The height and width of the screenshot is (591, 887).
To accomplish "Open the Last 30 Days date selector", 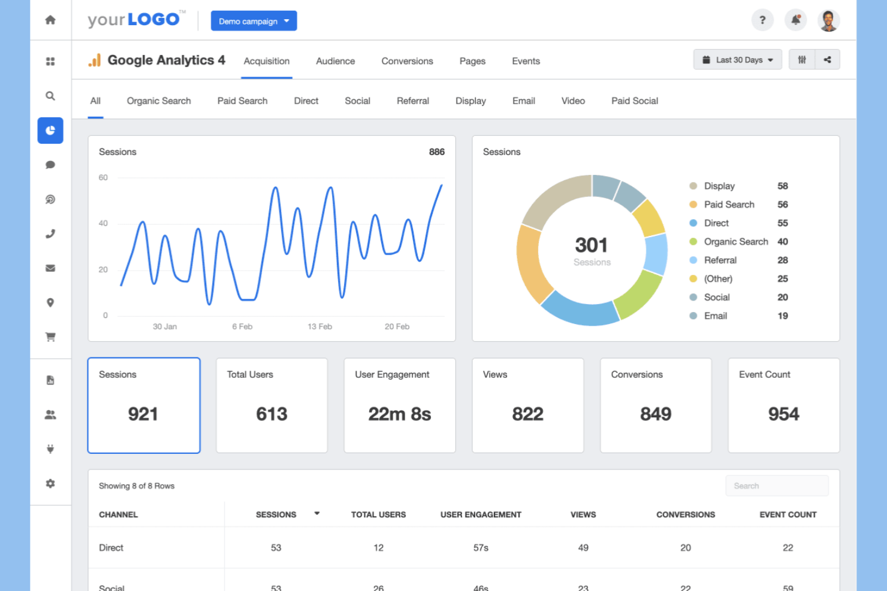I will [x=737, y=59].
